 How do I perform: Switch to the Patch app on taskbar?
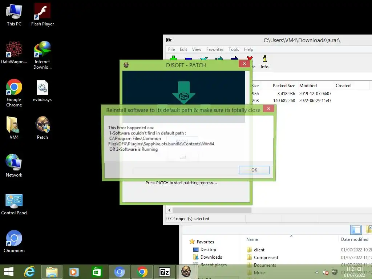187,272
